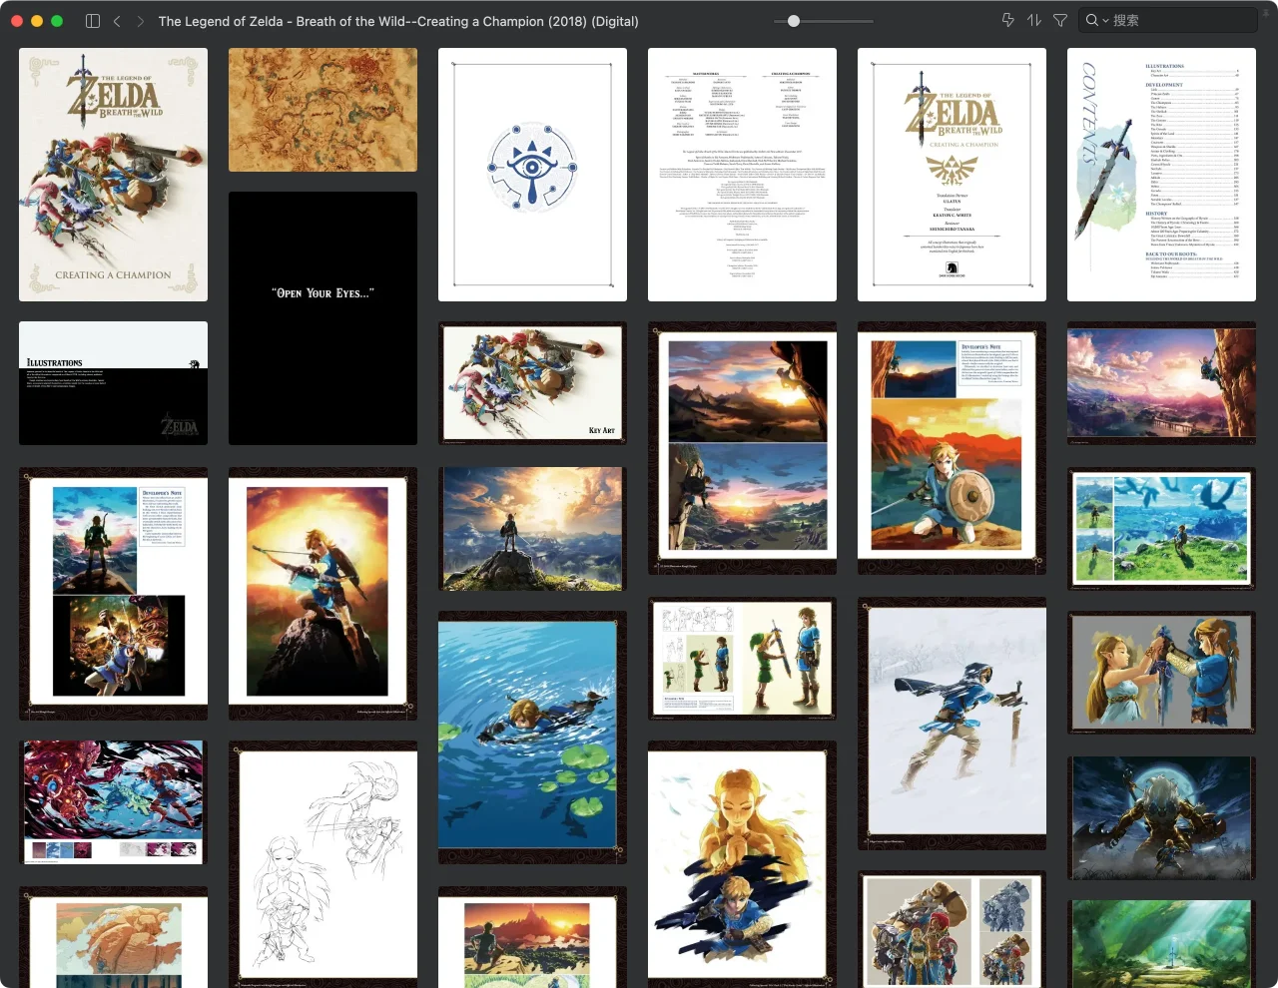
Task: Open the filter funnel icon
Action: [x=1060, y=20]
